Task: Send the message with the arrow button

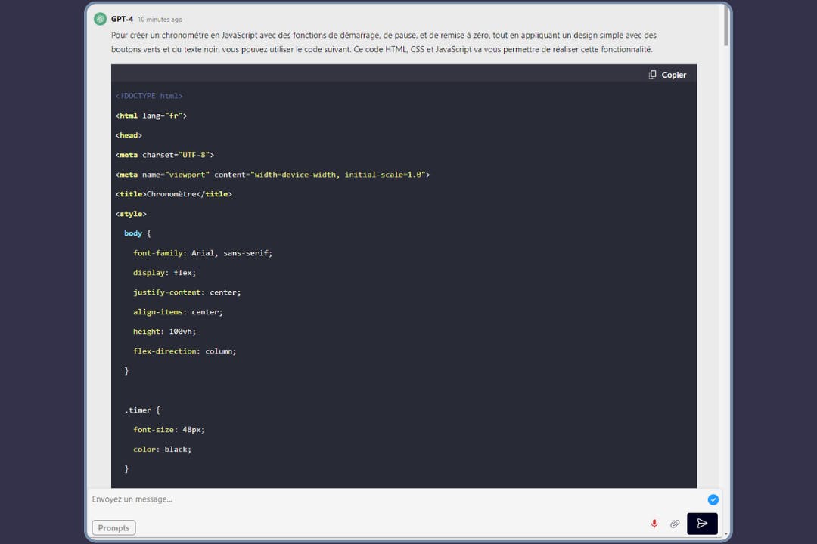Action: pos(702,524)
